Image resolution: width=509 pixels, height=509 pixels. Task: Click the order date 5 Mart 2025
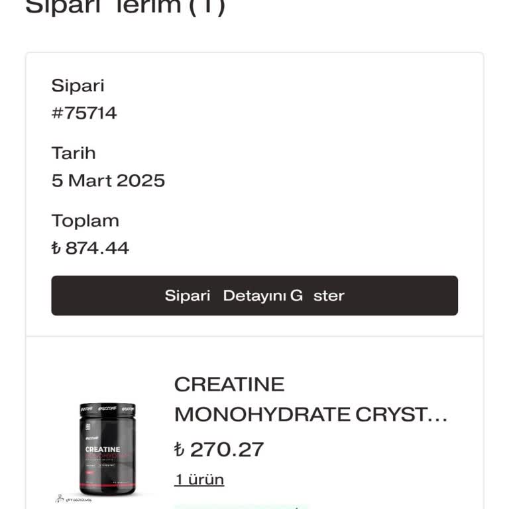pyautogui.click(x=108, y=180)
